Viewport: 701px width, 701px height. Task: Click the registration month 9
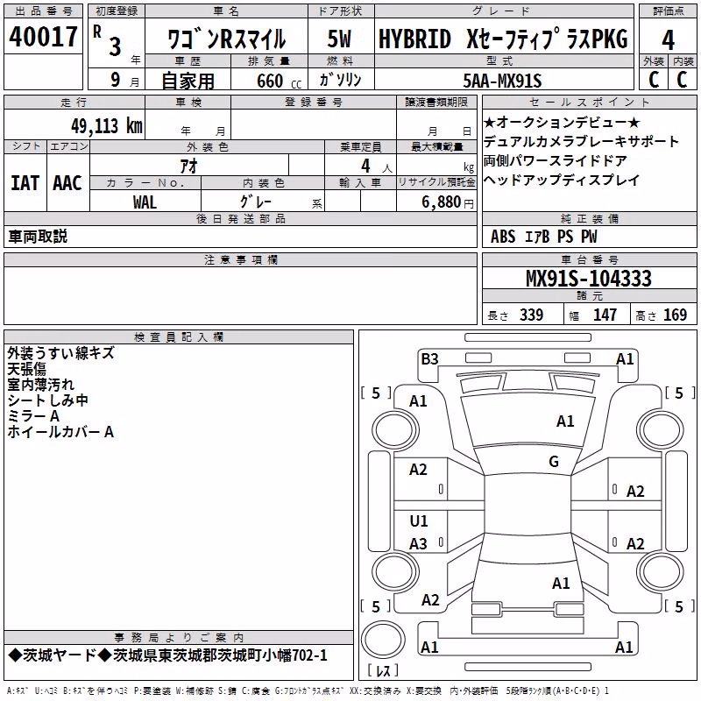pyautogui.click(x=116, y=80)
